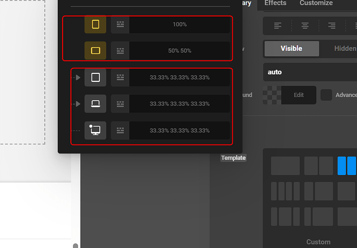Click the laptop breakpoint icon
Screen dimensions: 357x248
tap(95, 104)
